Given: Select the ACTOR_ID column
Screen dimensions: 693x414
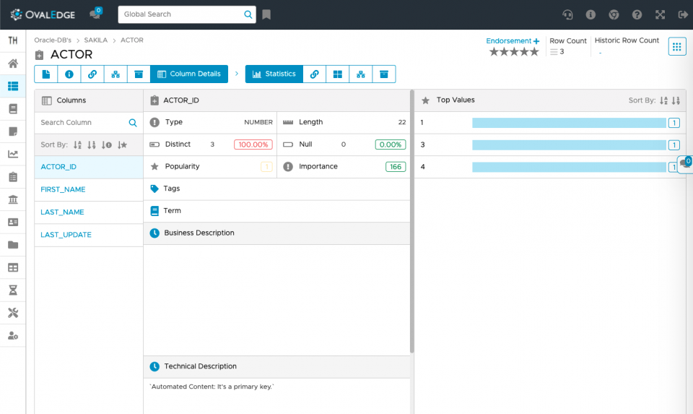Looking at the screenshot, I should click(89, 167).
